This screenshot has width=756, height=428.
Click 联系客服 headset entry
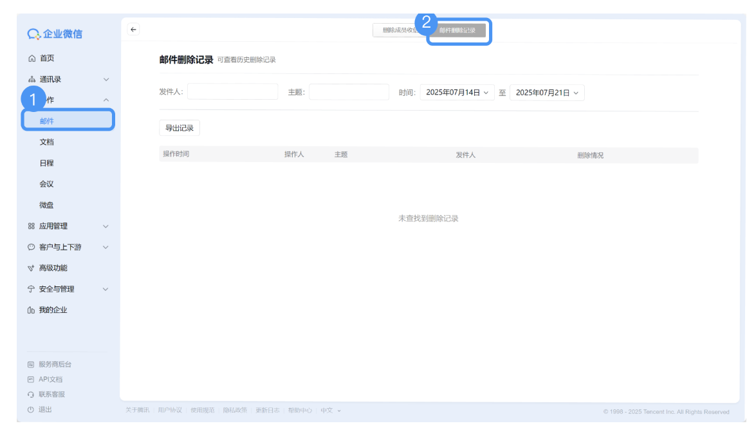click(51, 395)
